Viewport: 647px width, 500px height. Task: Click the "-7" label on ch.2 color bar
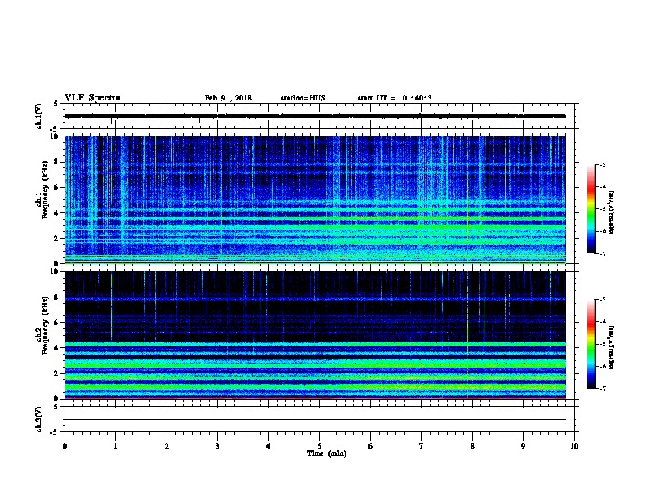[x=602, y=389]
